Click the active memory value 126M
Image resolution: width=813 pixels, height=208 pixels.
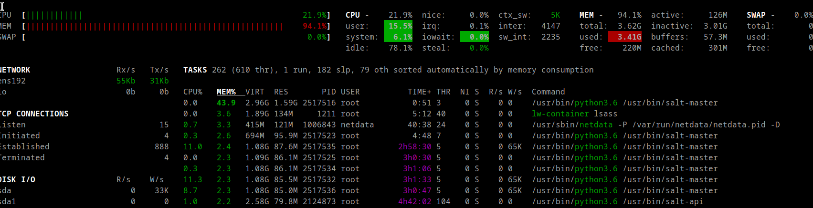(718, 15)
